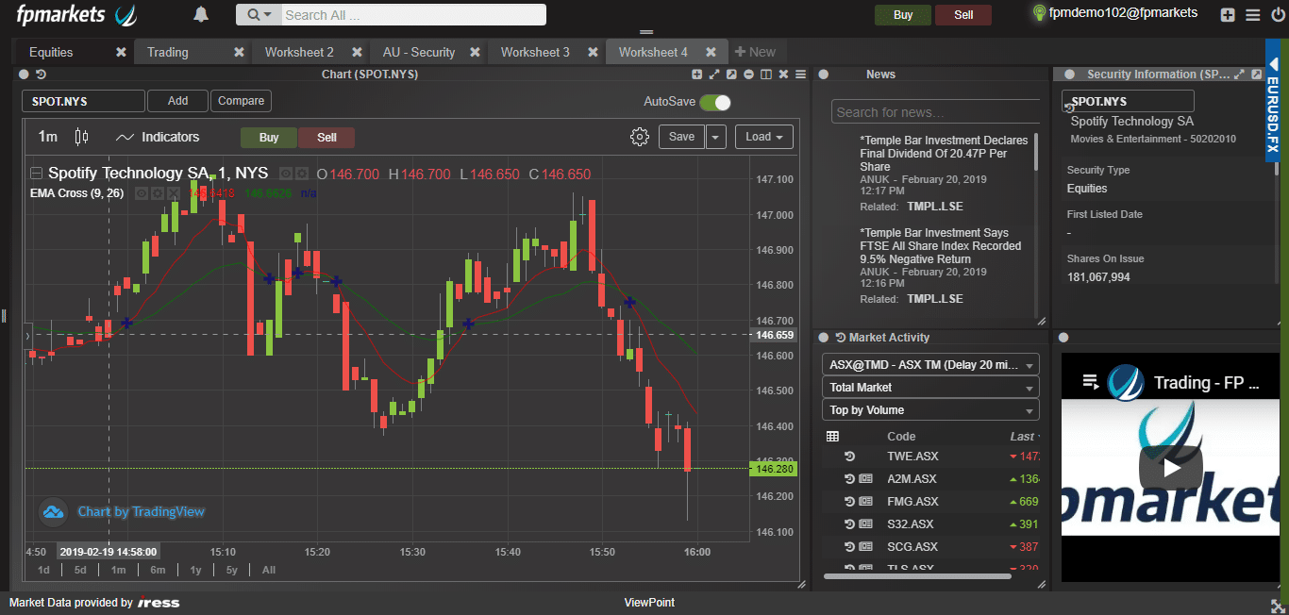Click the add widget plus icon in header
The width and height of the screenshot is (1289, 615).
coord(1227,15)
